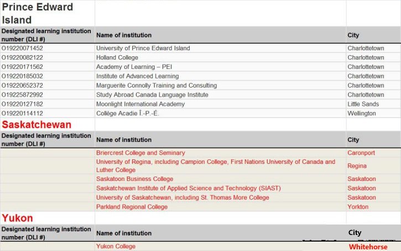Click Study Abroad Canada Language Institute
The height and width of the screenshot is (251, 401).
pos(152,95)
